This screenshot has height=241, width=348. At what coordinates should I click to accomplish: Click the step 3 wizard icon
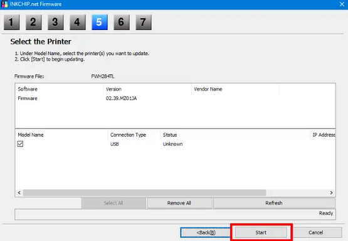pyautogui.click(x=56, y=22)
